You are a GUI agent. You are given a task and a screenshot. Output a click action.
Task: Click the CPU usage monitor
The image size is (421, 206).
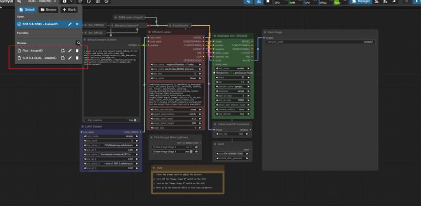tap(280, 2)
